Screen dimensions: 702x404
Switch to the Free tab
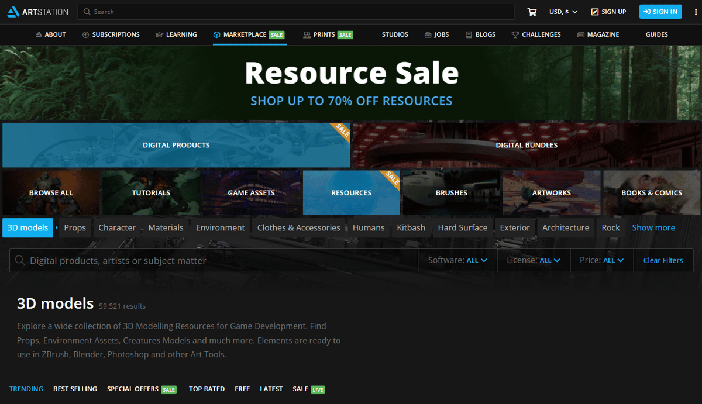click(242, 389)
